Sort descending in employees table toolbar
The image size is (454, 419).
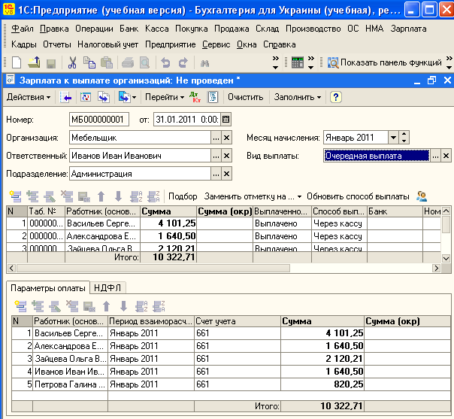pyautogui.click(x=153, y=196)
